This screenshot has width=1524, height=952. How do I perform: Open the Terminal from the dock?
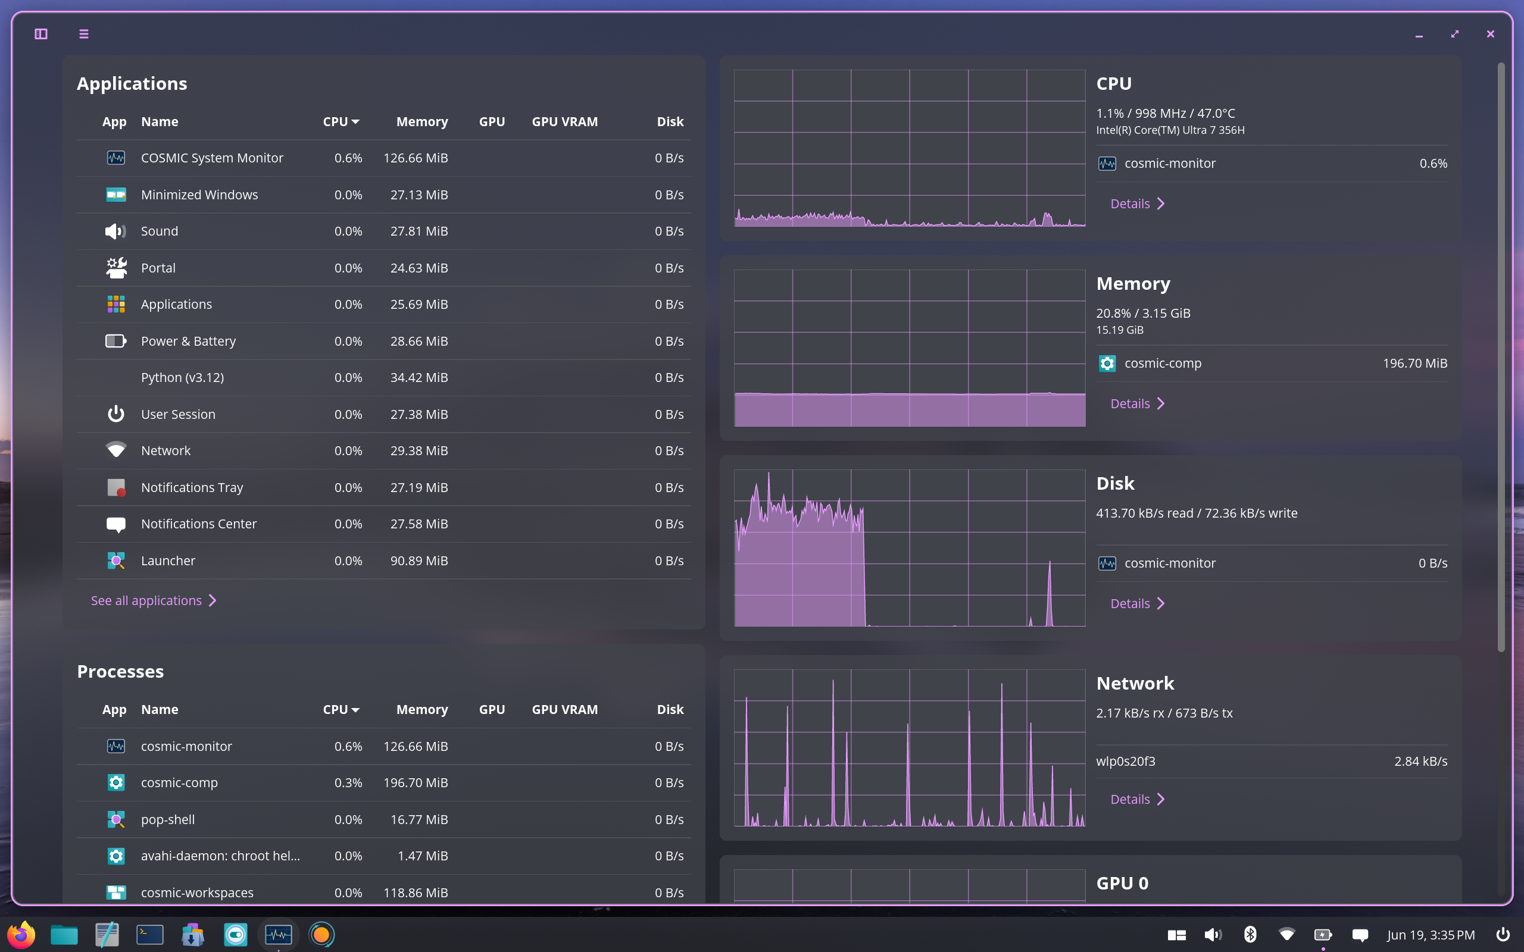[150, 934]
